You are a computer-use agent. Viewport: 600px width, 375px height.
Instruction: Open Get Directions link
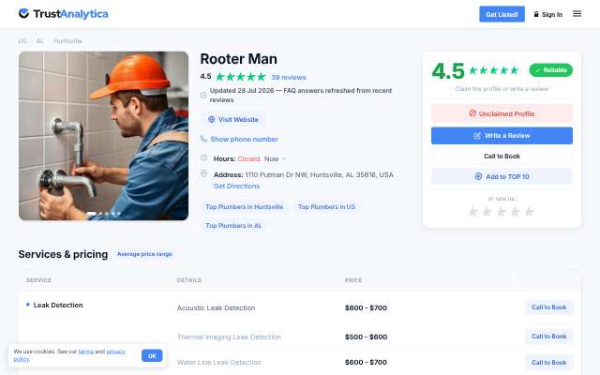coord(236,186)
